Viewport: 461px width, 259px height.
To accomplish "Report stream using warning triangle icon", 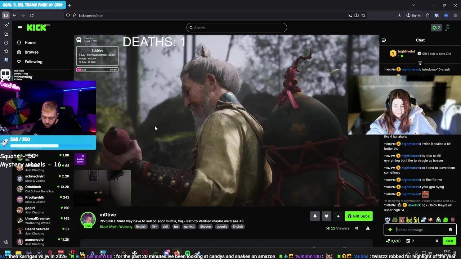I will click(368, 228).
